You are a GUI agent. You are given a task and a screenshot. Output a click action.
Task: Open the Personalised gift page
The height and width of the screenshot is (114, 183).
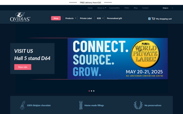114,18
